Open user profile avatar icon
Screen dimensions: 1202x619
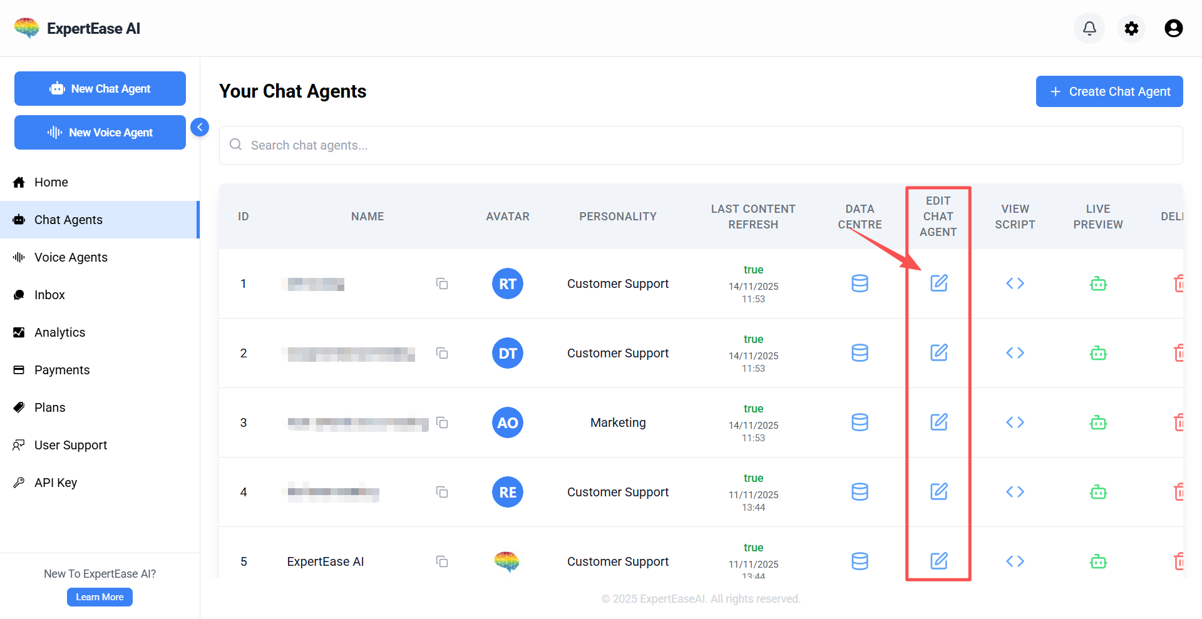[x=1173, y=28]
